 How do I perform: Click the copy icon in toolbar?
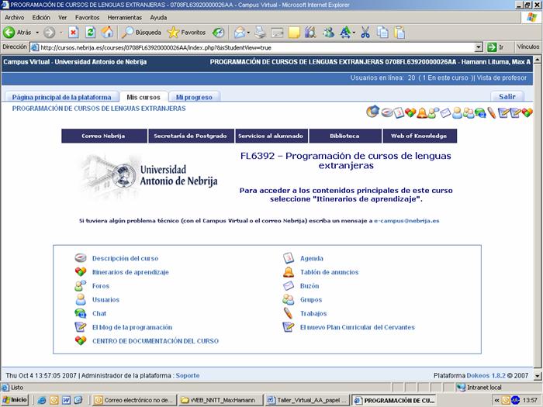382,33
